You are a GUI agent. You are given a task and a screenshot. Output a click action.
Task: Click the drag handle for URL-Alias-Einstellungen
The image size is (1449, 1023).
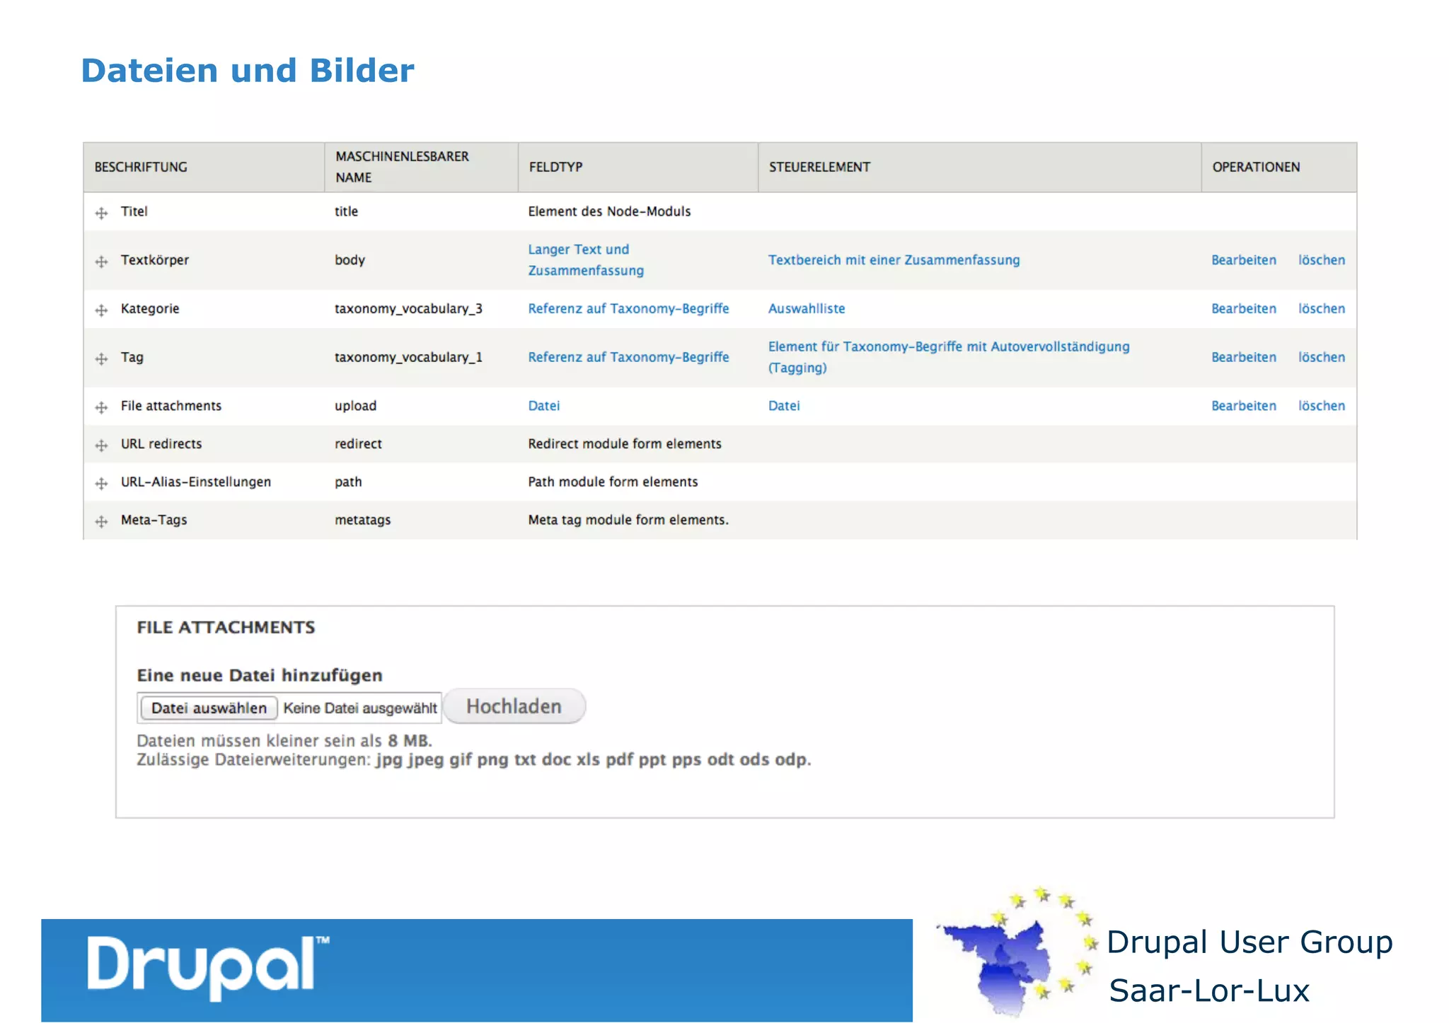click(x=102, y=484)
